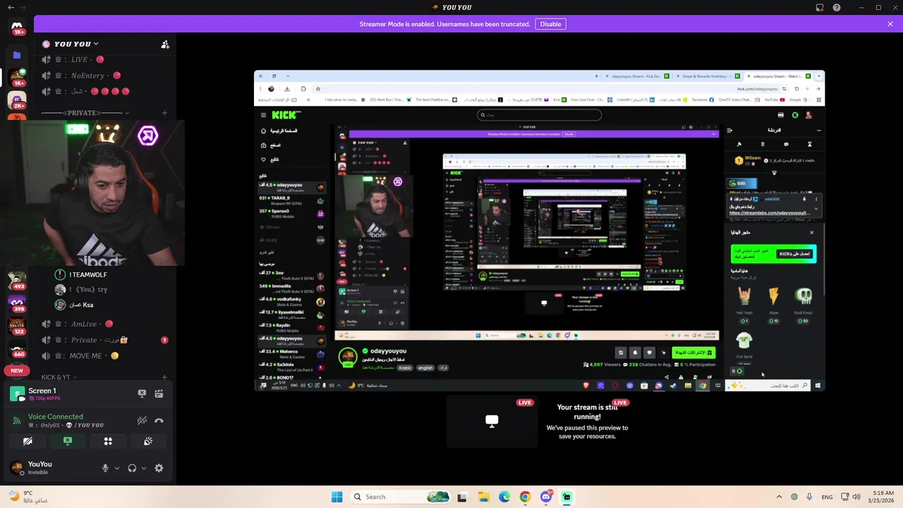The image size is (903, 508).
Task: Open the server folder icon in sidebar
Action: [x=17, y=55]
